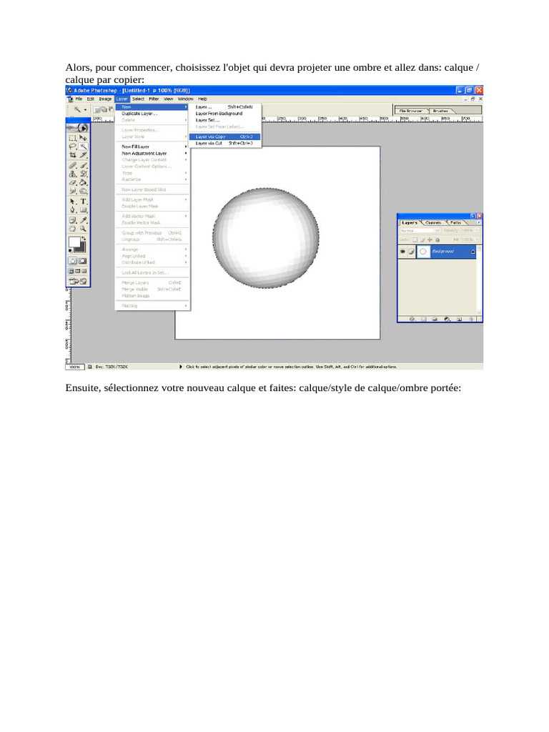Toggle Lock position in Layers panel
The height and width of the screenshot is (732, 549).
(x=430, y=239)
